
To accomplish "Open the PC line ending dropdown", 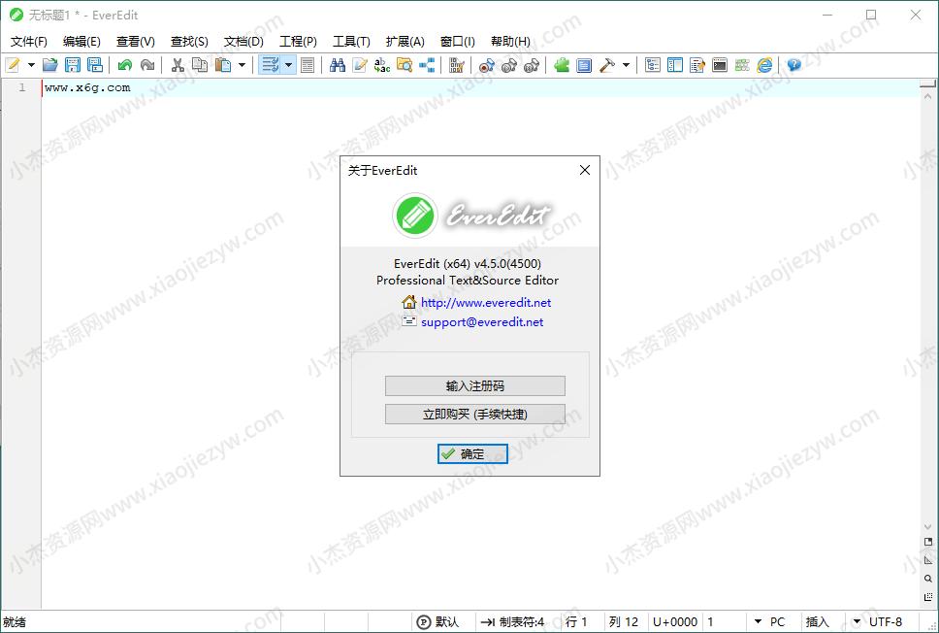I will point(769,622).
